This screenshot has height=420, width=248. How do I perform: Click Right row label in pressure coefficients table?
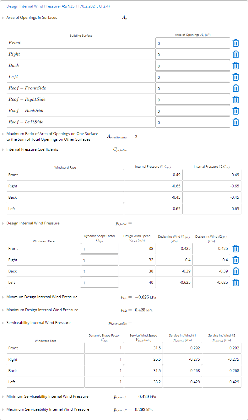(13, 186)
